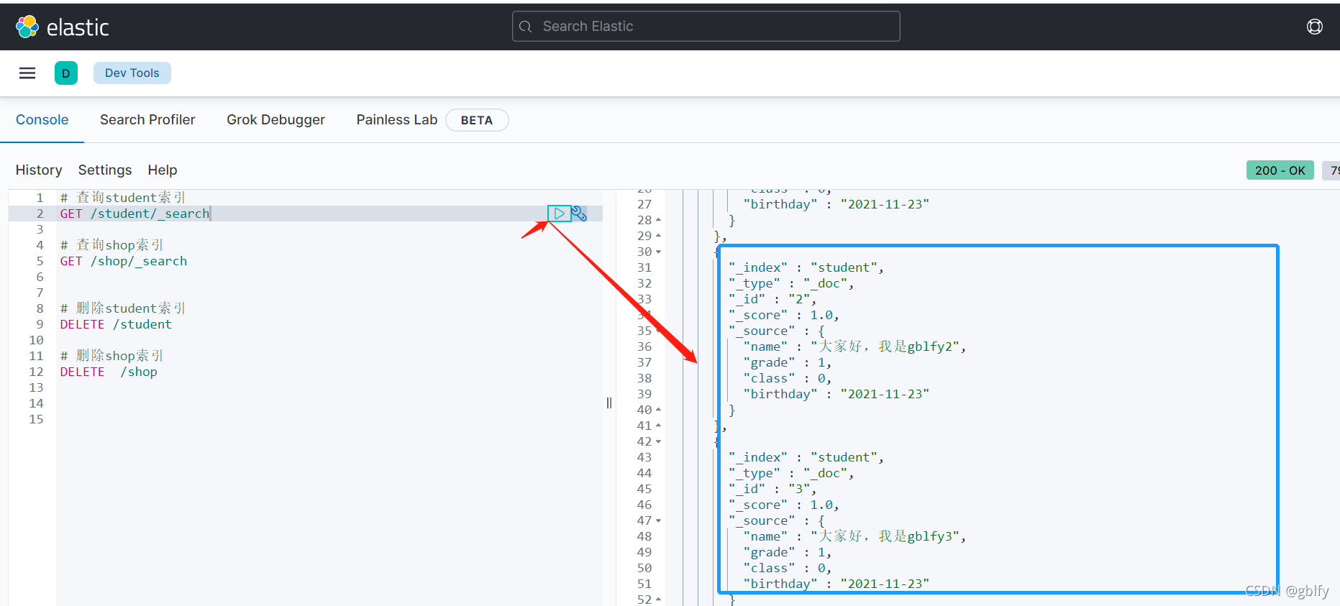
Task: Open the help menu icon
Action: pyautogui.click(x=1314, y=27)
